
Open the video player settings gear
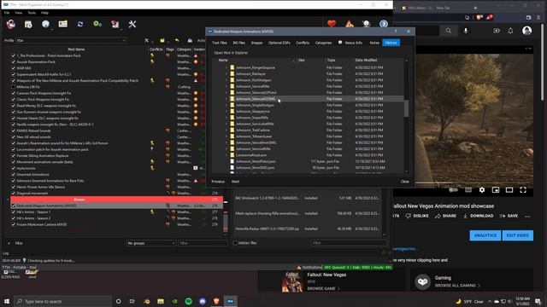pos(482,189)
